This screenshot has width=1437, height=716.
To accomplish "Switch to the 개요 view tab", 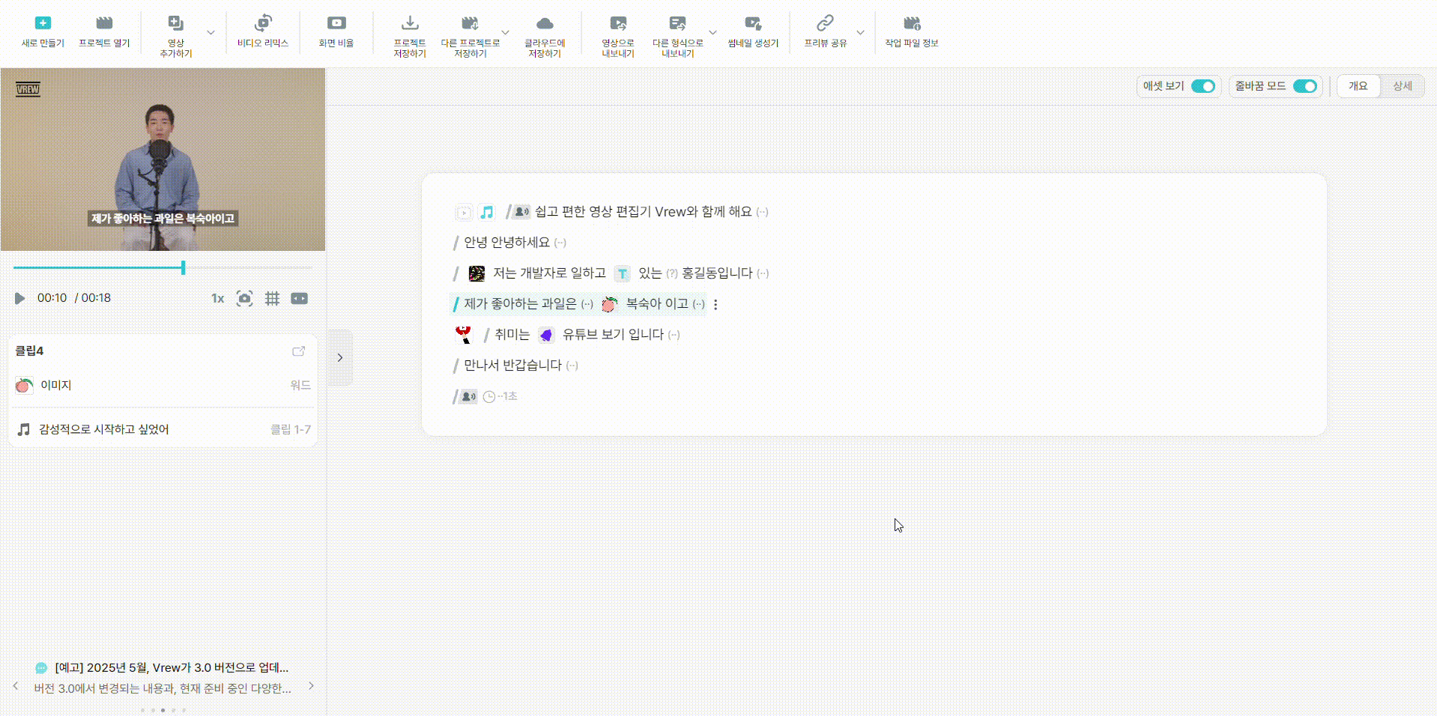I will (1358, 86).
